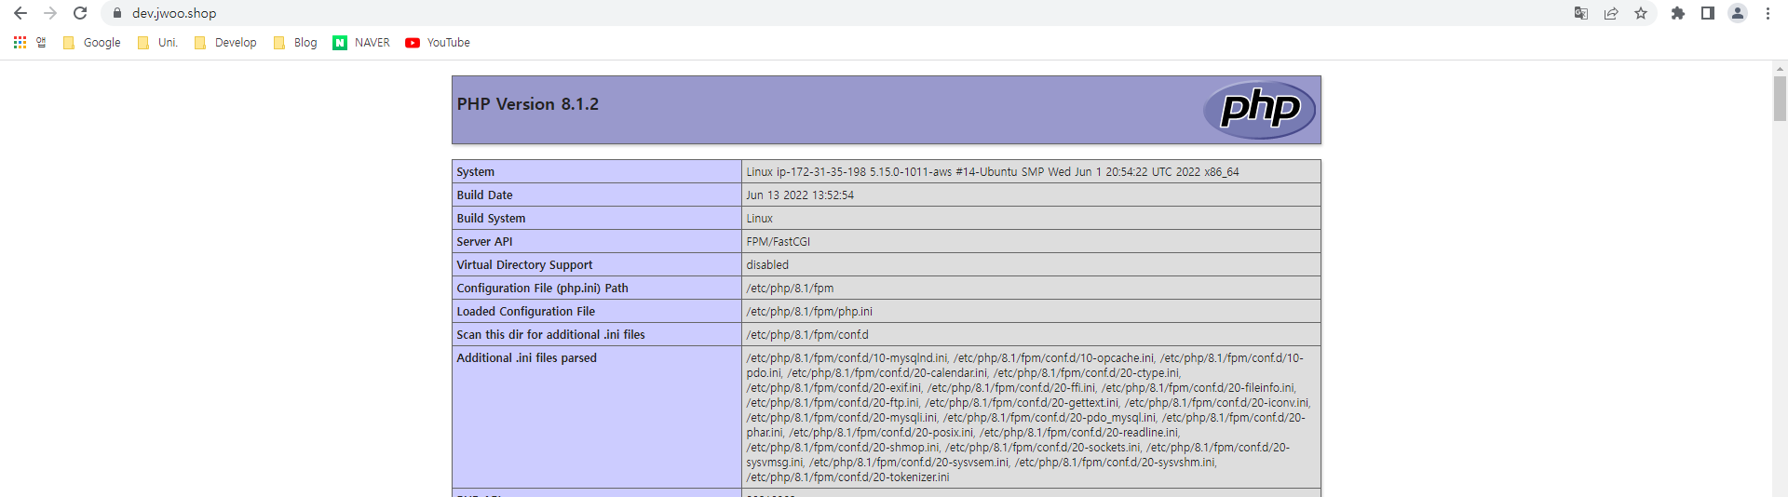1788x497 pixels.
Task: Select Scan this dir for additional .ini files
Action: (550, 334)
